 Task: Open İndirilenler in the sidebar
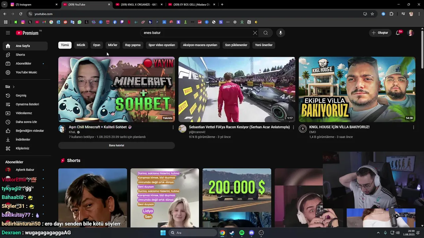click(x=25, y=139)
